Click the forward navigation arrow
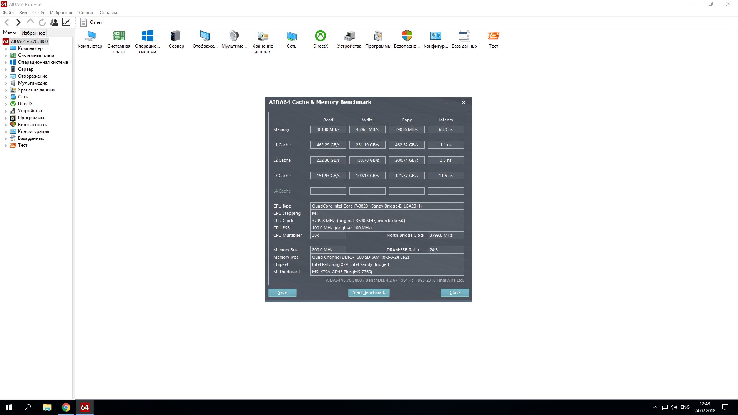Viewport: 738px width, 415px height. click(18, 22)
